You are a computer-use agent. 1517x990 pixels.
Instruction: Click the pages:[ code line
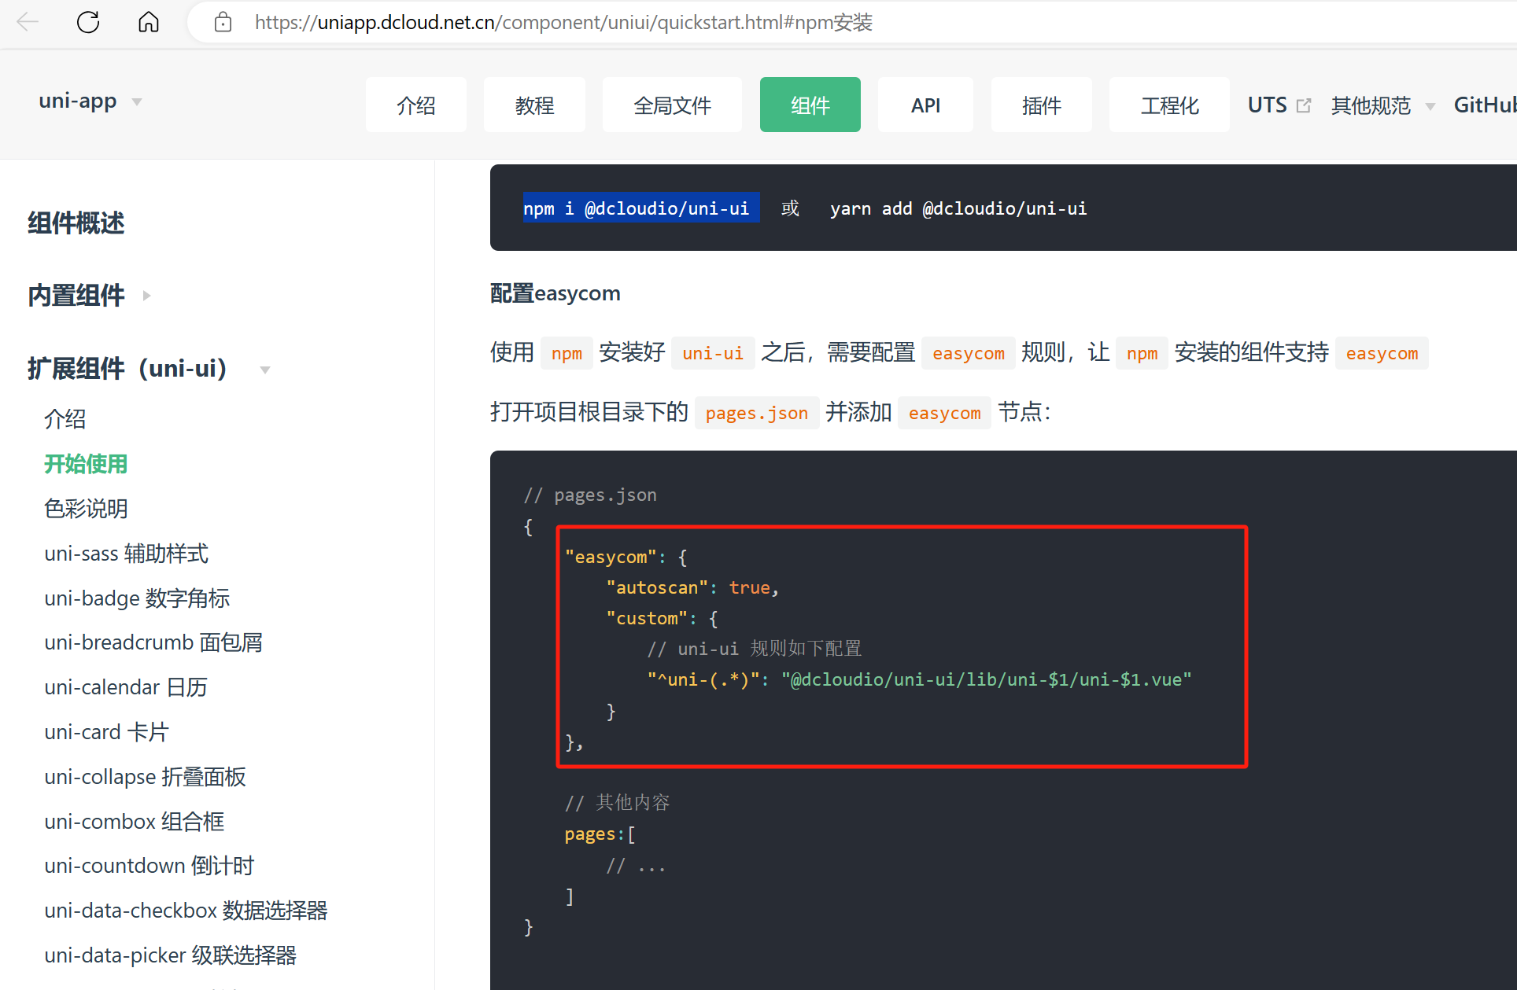click(x=600, y=834)
